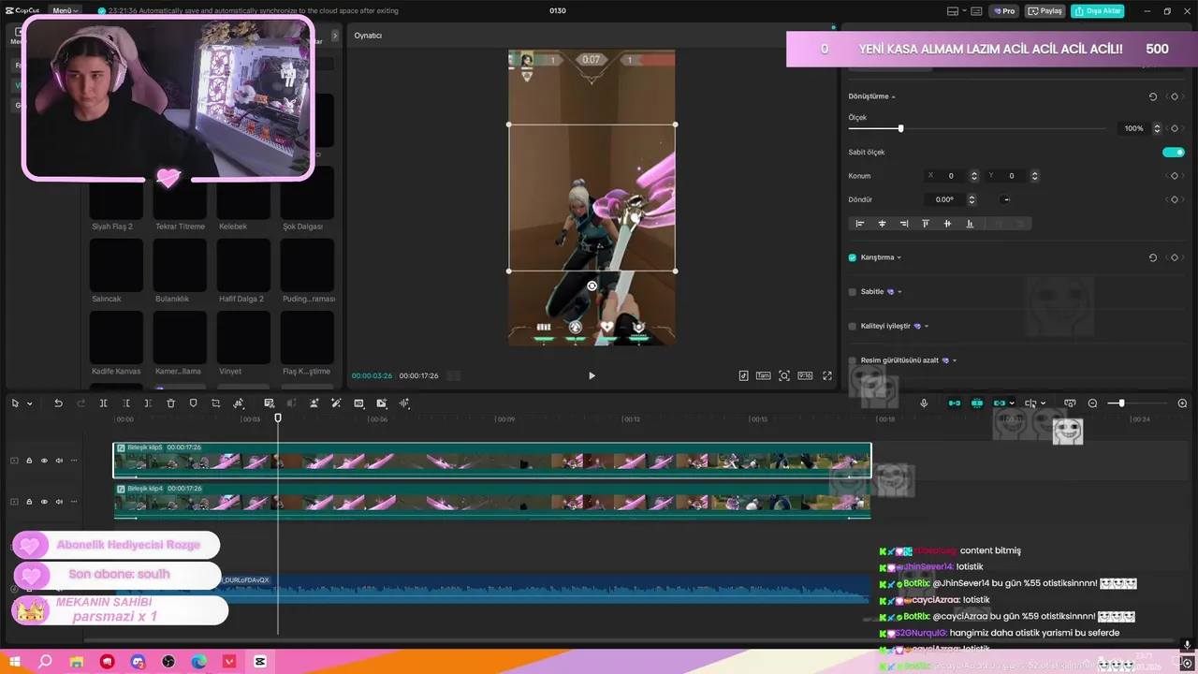Enable the Kaliteyi iyileştir checkbox

pos(852,327)
